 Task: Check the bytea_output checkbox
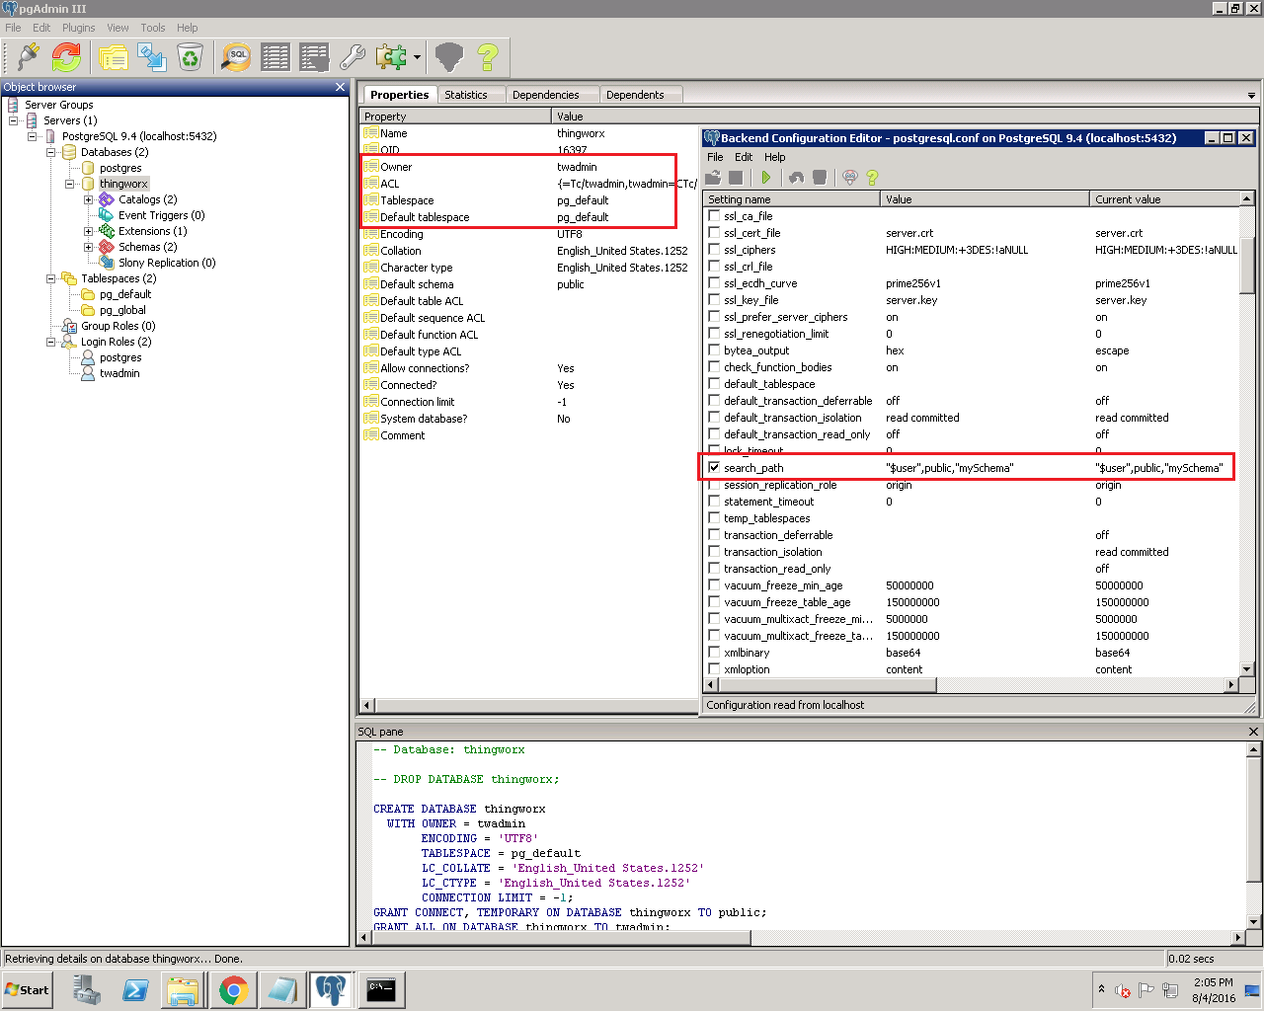714,350
